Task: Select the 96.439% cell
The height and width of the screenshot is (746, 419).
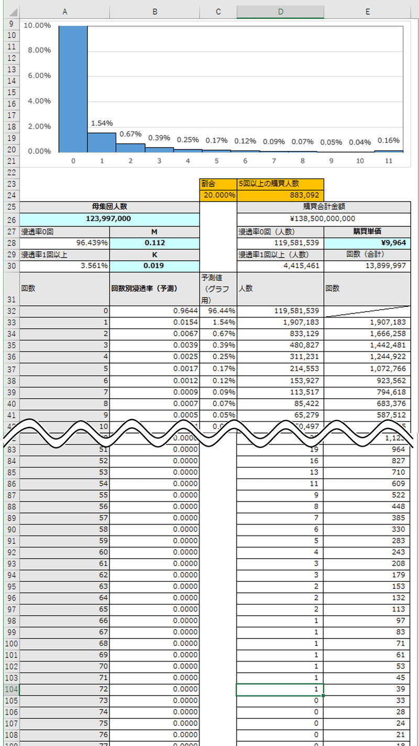Action: point(64,243)
